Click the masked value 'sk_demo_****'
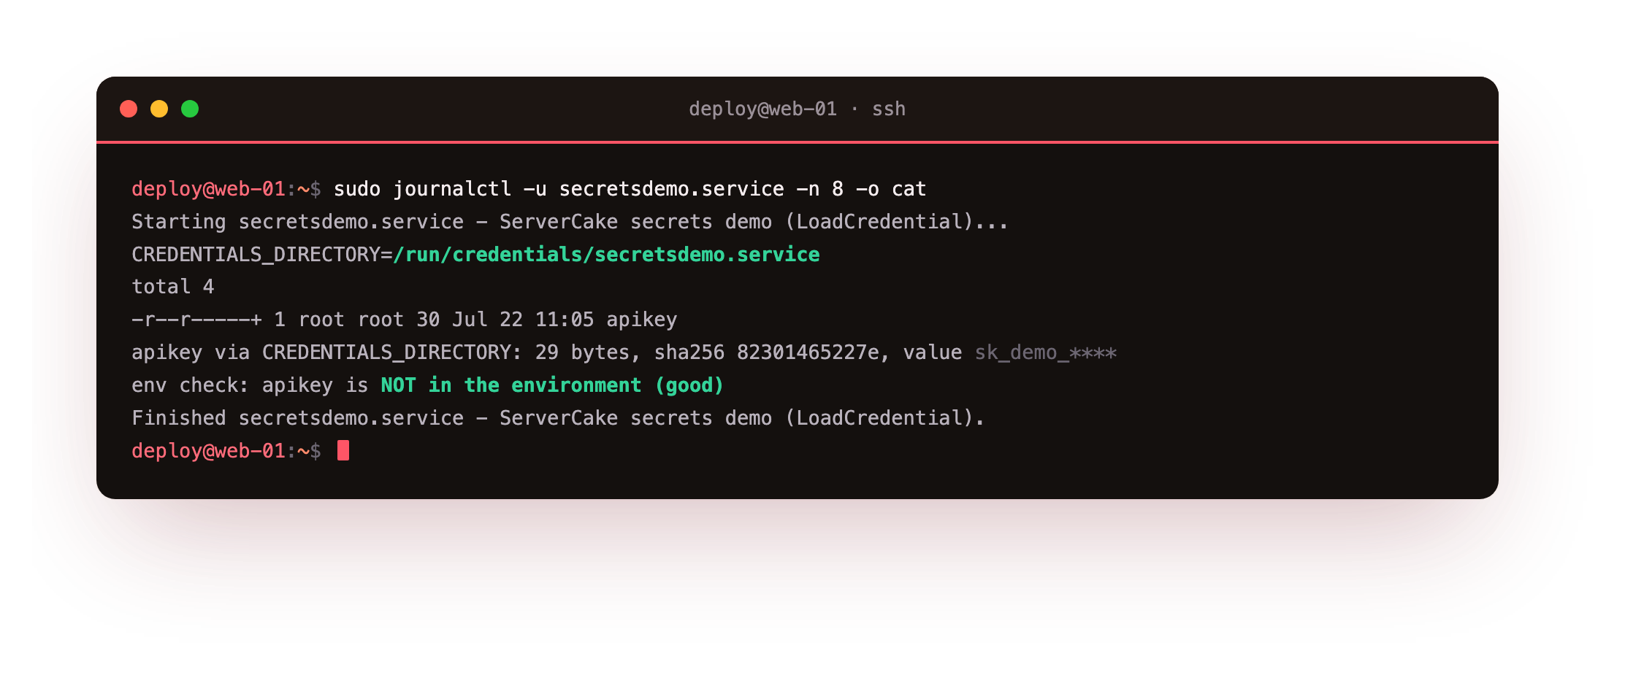Image resolution: width=1625 pixels, height=675 pixels. pyautogui.click(x=1046, y=352)
